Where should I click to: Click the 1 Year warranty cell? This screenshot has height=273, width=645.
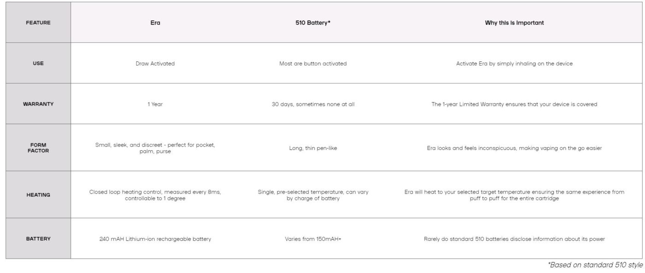click(x=155, y=104)
